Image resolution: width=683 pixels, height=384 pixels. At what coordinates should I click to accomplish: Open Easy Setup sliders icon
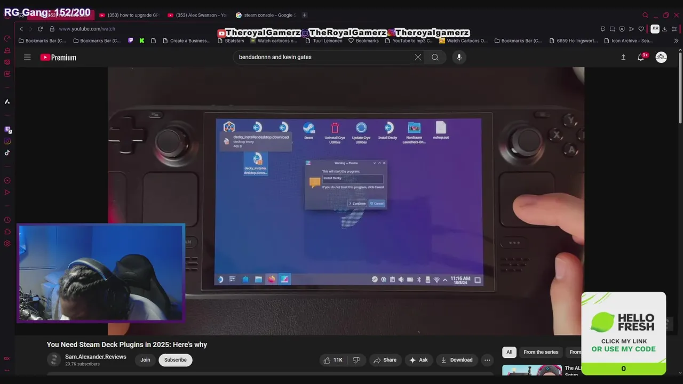(x=674, y=29)
